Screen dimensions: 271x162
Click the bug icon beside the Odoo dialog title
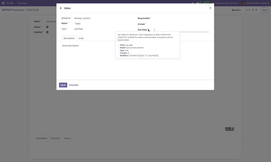click(61, 8)
